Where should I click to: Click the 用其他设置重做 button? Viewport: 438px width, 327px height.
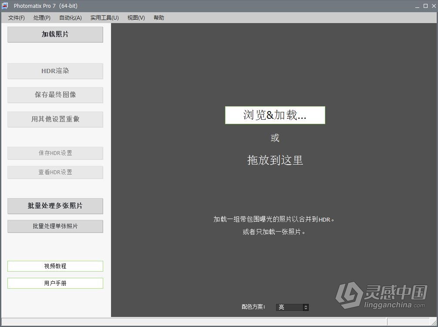point(55,119)
